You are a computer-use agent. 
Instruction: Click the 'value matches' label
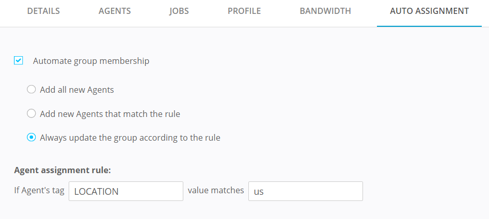click(216, 190)
